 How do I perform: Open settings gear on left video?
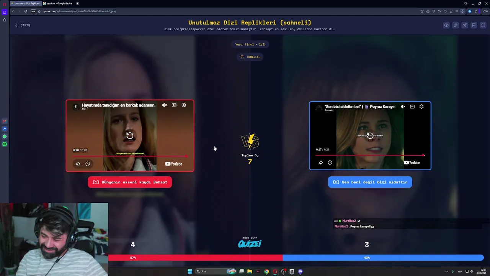coord(184,105)
